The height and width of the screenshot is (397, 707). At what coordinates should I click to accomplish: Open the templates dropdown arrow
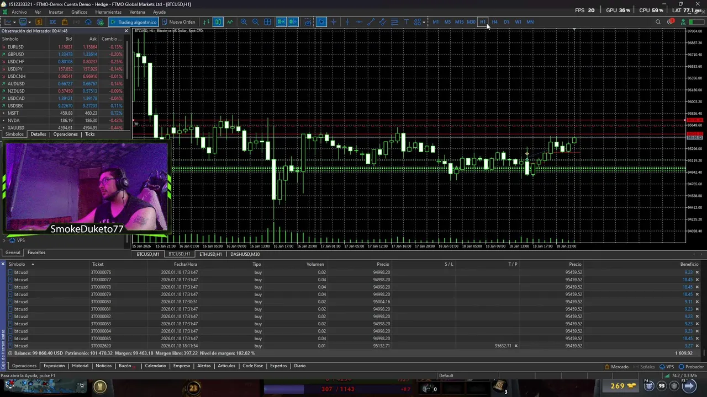point(29,22)
